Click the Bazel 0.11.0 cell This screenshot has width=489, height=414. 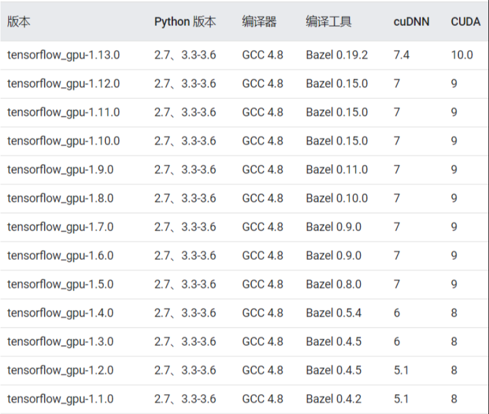(x=337, y=170)
